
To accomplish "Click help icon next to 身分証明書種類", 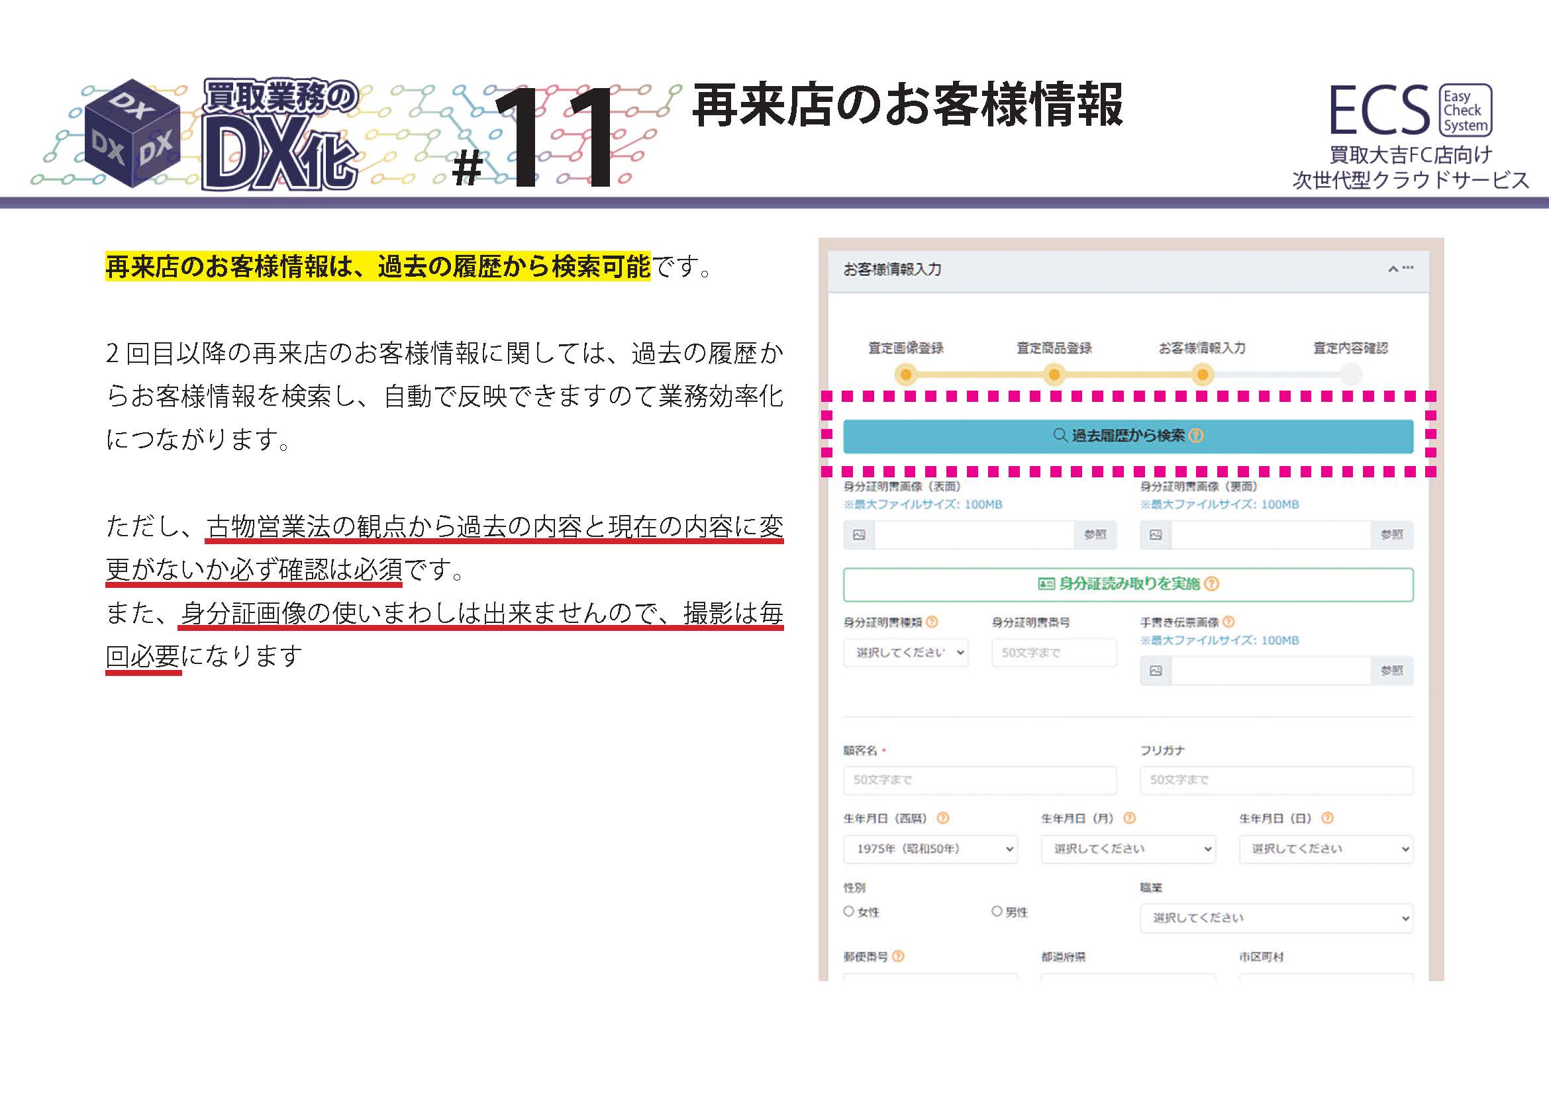I will point(932,622).
